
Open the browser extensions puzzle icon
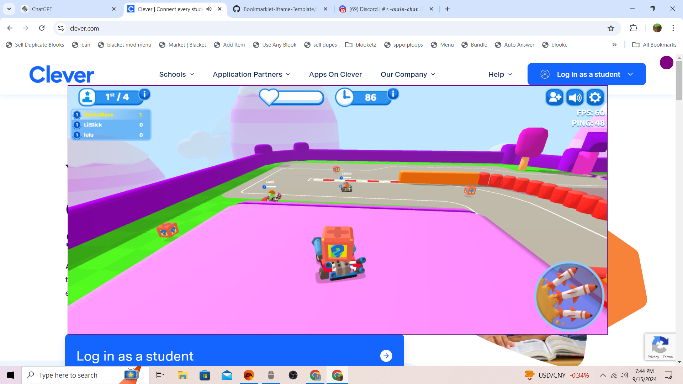point(634,28)
